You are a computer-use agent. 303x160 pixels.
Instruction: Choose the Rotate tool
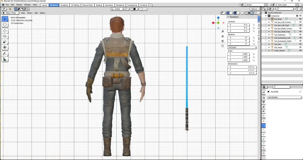5,36
